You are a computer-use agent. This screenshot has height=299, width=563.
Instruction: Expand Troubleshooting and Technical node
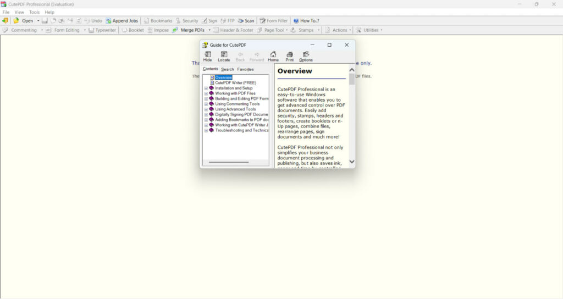tap(206, 131)
